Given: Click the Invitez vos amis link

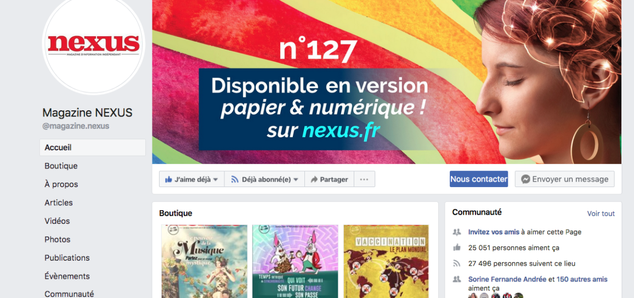Looking at the screenshot, I should click(494, 232).
